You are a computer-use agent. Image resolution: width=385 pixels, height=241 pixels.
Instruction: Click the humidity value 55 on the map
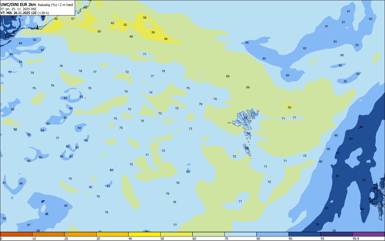pyautogui.click(x=125, y=25)
